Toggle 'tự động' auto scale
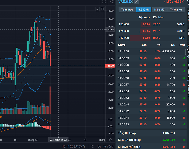This screenshot has width=189, height=149. (108, 146)
